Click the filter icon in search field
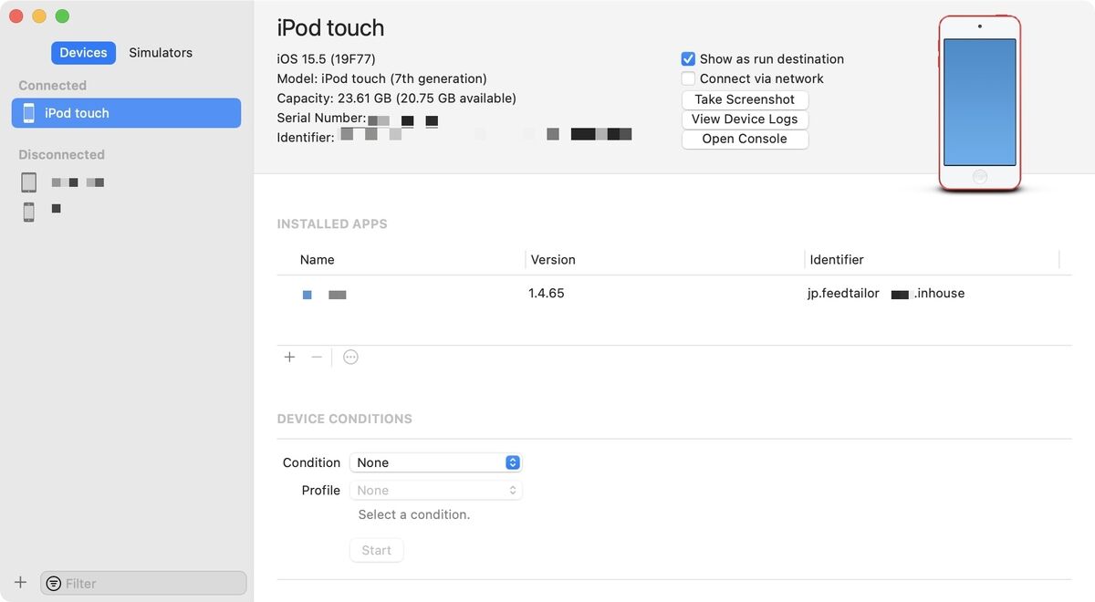This screenshot has width=1095, height=602. pyautogui.click(x=54, y=584)
